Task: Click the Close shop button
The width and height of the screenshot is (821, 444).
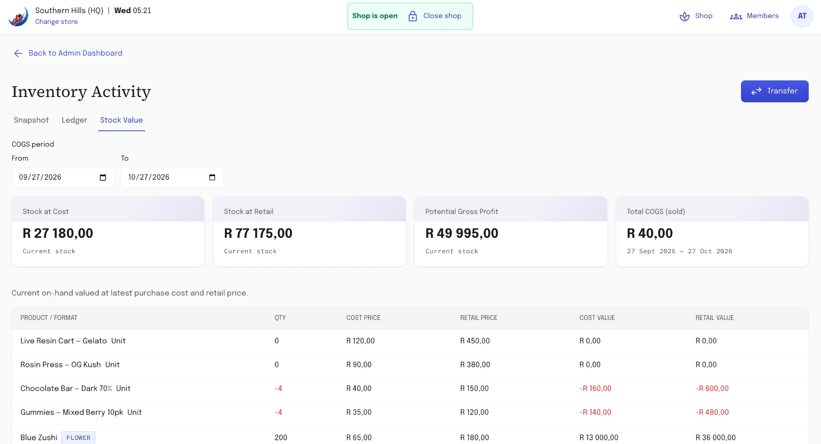Action: (x=435, y=16)
